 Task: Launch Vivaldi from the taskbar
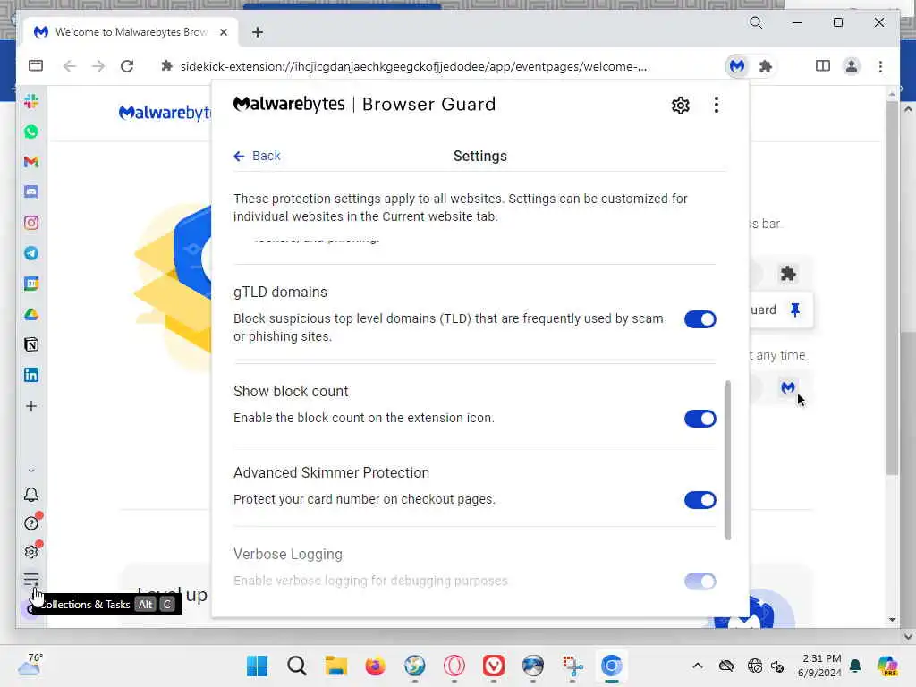pos(494,666)
